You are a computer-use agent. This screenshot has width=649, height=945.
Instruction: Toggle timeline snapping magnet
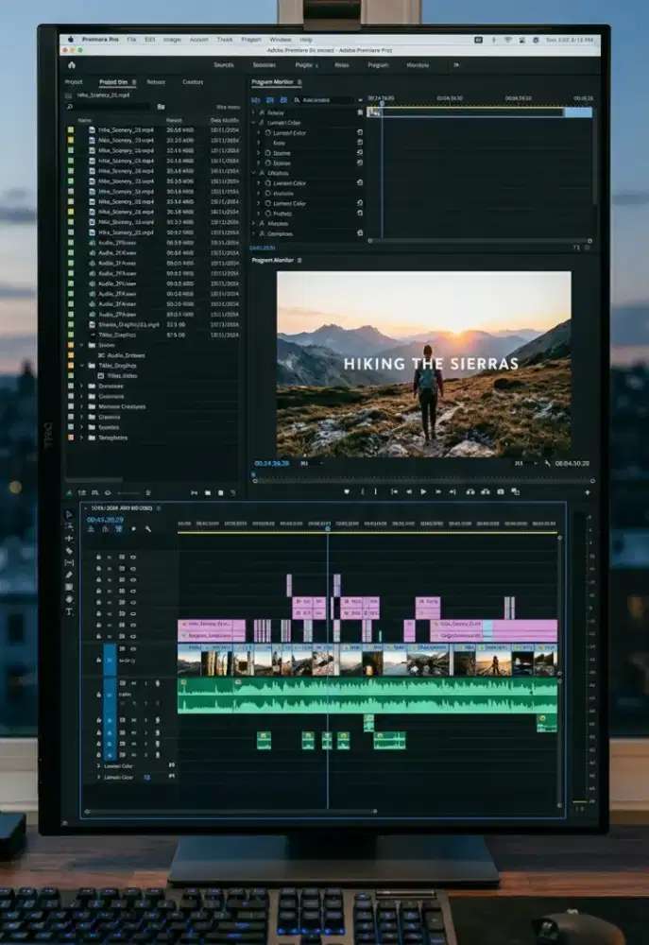pos(105,529)
